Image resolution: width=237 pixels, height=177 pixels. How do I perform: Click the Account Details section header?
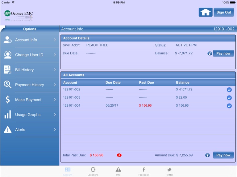coord(148,38)
